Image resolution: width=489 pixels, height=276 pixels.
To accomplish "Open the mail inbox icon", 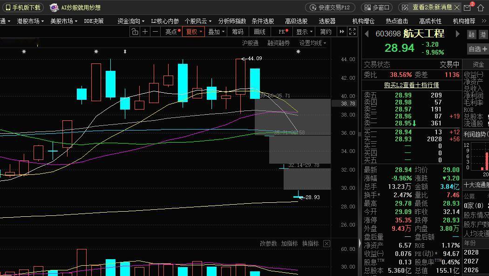I will tap(467, 7).
